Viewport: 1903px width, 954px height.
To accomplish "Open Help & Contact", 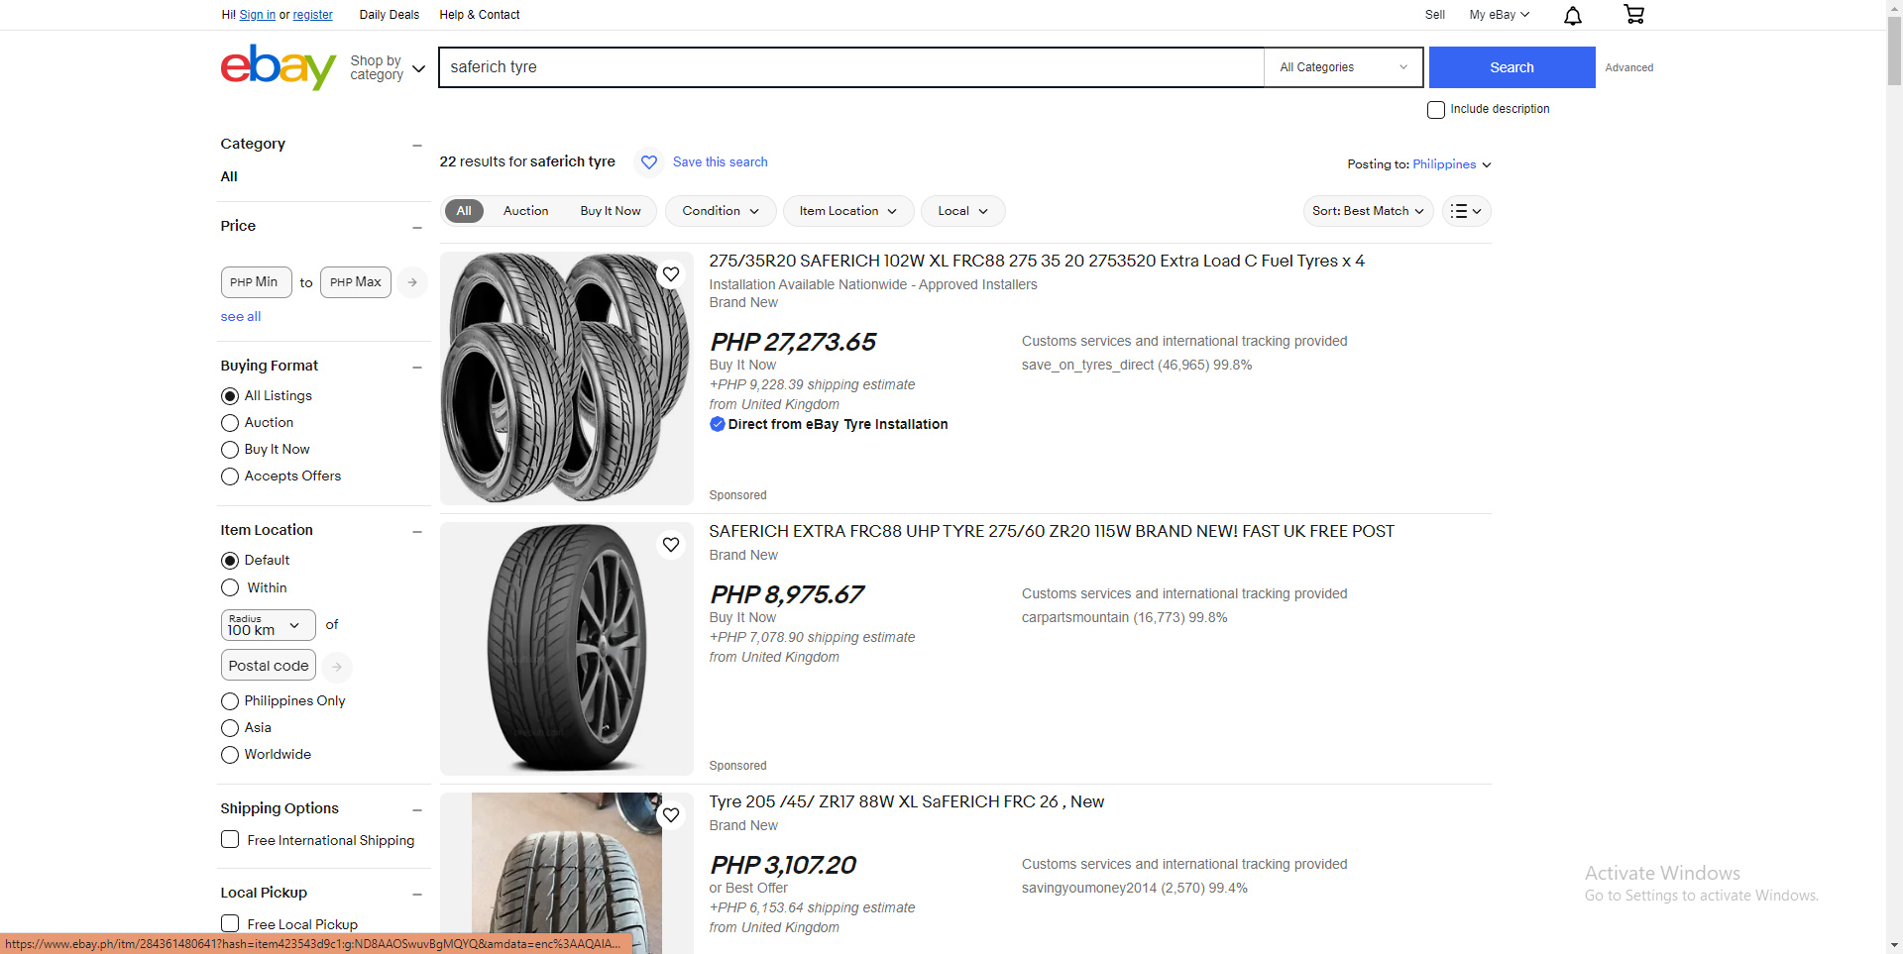I will pos(480,15).
